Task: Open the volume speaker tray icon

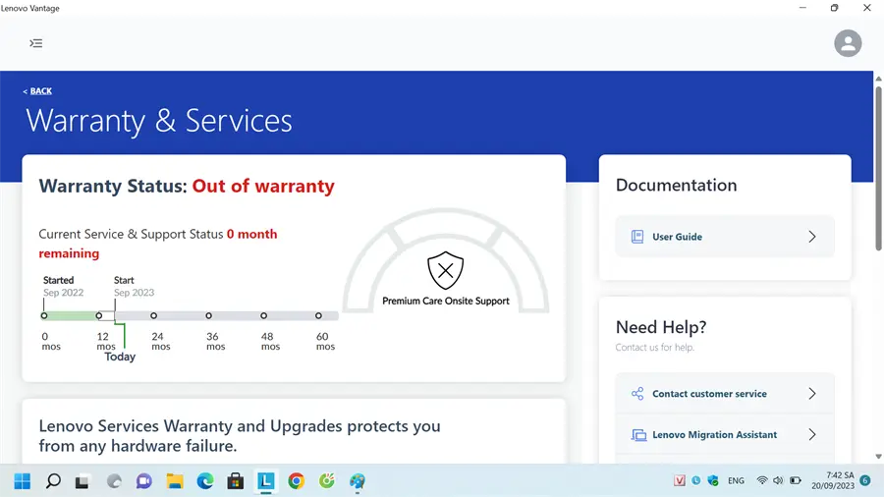Action: coord(778,480)
